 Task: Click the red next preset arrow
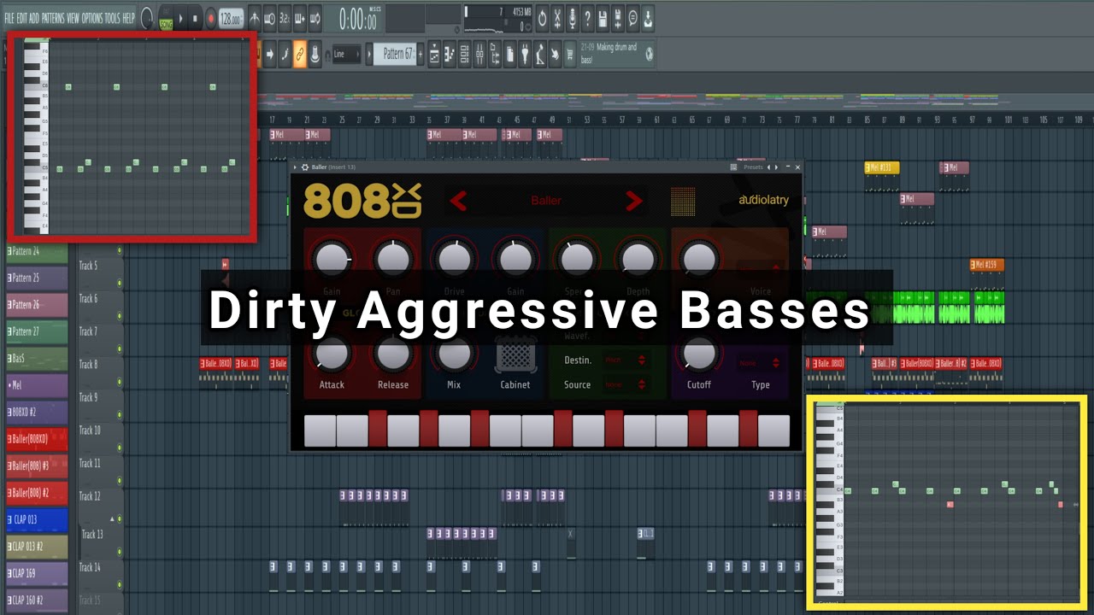[x=633, y=202]
